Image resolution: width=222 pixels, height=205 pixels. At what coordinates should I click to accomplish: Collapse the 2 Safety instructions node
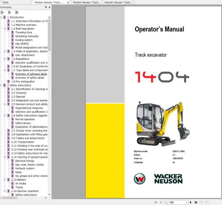[1, 86]
